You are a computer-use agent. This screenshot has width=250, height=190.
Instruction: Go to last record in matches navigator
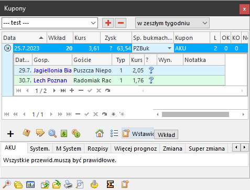(x=63, y=91)
